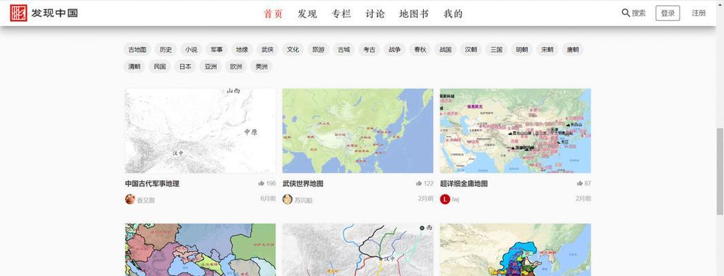Open the colorful political map thumbnail in the second row
Screen dimensions: 724x276
[200, 250]
